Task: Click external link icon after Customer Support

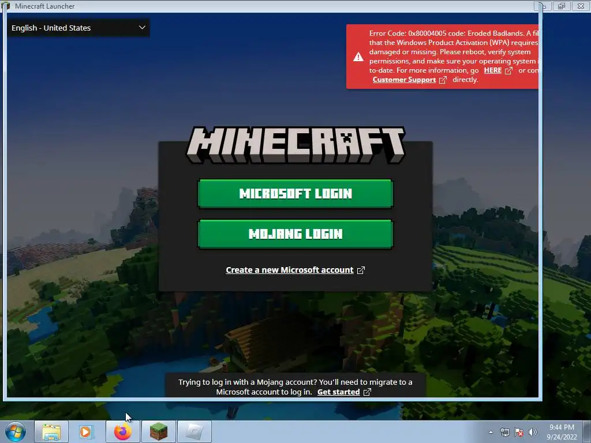Action: (x=443, y=80)
